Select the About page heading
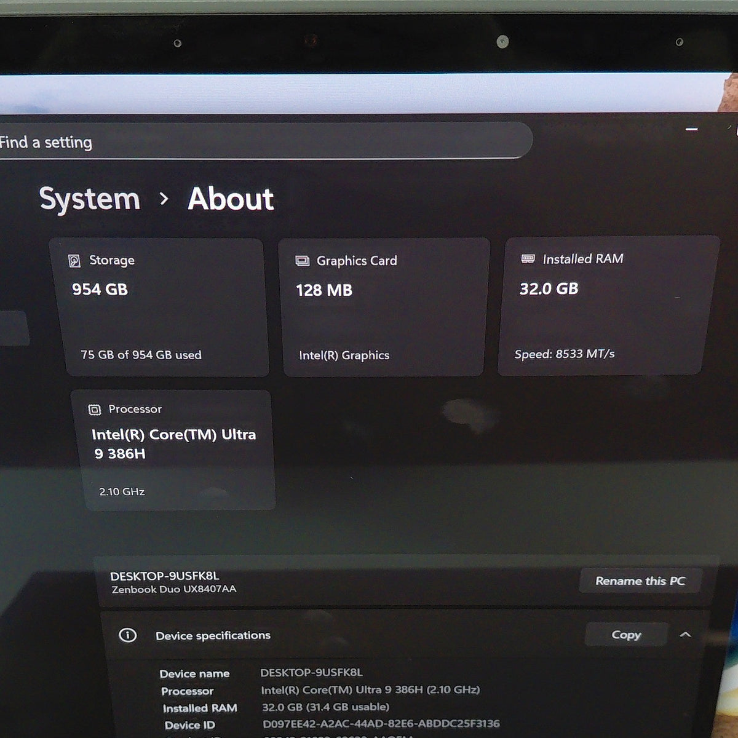This screenshot has width=738, height=738. coord(231,199)
